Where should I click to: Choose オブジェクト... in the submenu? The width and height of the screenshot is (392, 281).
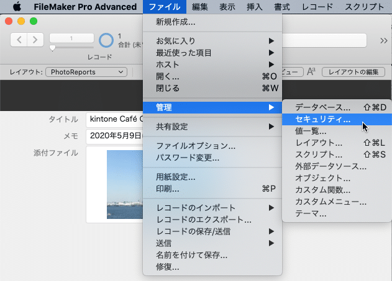337,178
